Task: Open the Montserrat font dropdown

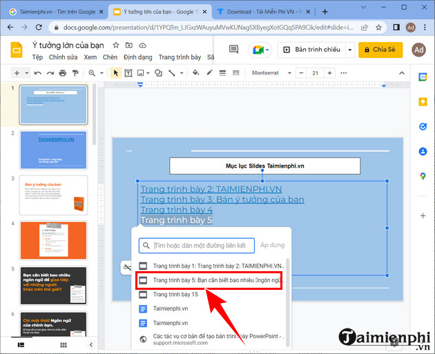Action: tap(271, 73)
